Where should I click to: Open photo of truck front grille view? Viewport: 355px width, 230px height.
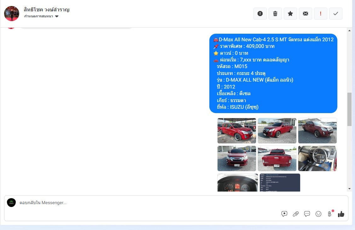pos(237,158)
